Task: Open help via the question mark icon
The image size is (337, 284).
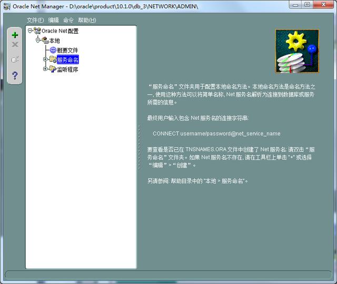Action: 15,75
